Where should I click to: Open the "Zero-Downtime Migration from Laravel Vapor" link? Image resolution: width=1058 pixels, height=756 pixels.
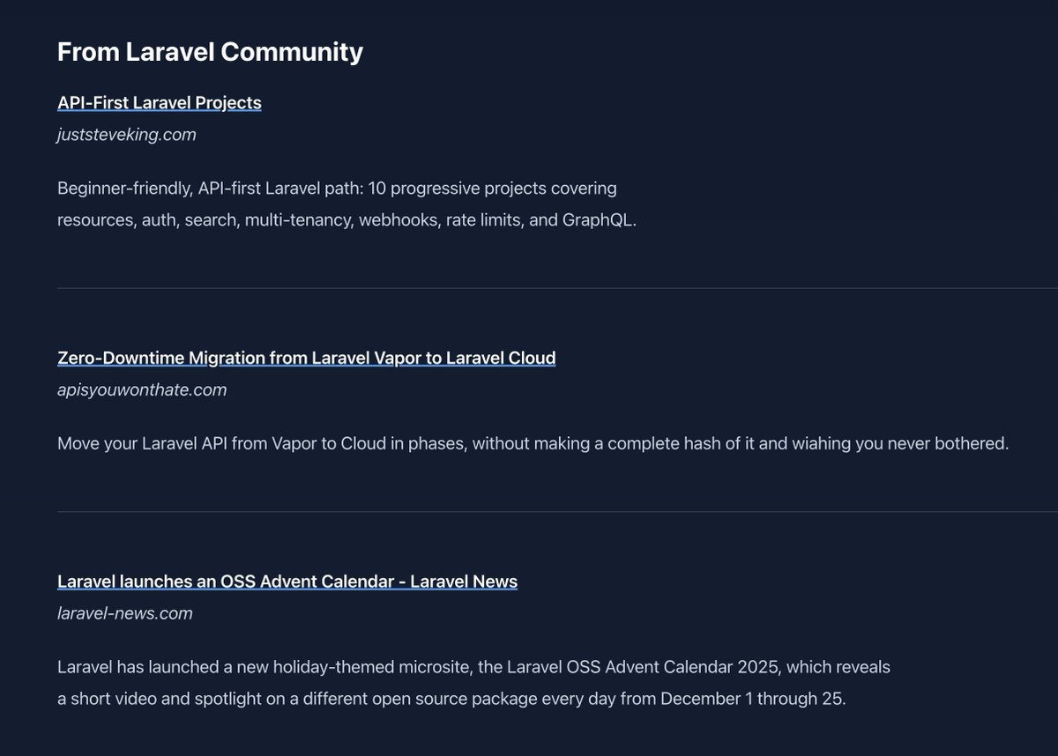[306, 358]
